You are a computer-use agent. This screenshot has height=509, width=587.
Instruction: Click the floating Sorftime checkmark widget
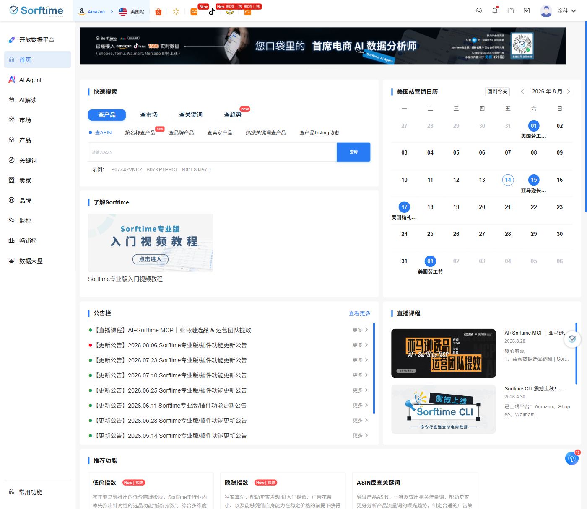[x=572, y=338]
